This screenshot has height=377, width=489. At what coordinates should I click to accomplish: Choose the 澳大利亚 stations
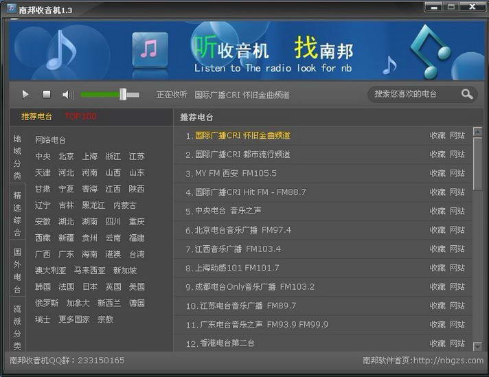51,271
